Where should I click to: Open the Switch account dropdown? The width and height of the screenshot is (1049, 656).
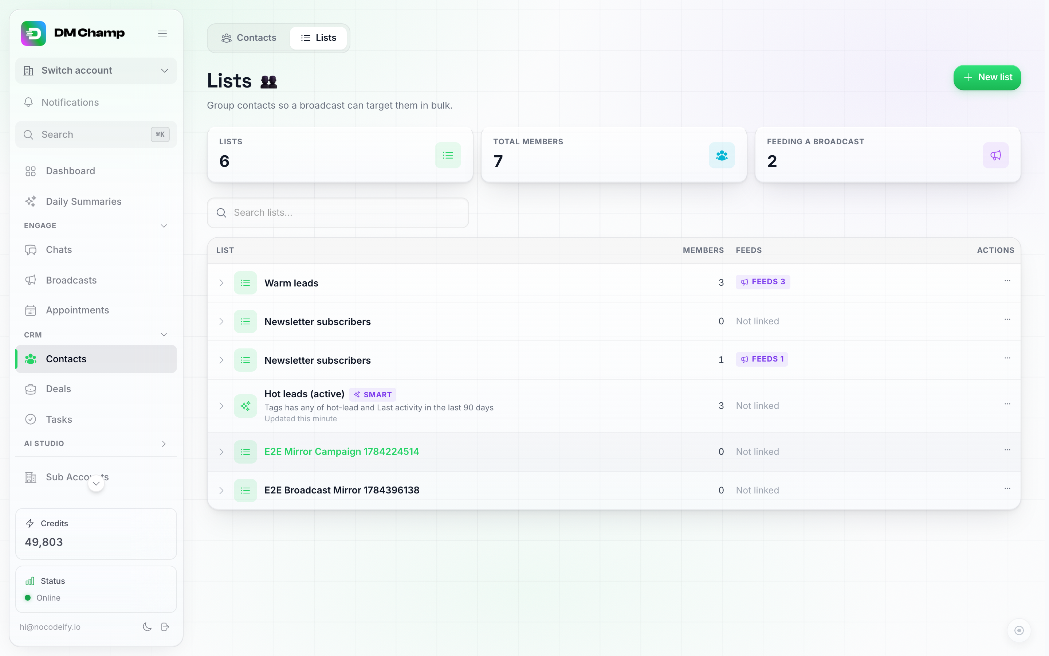[x=96, y=71]
